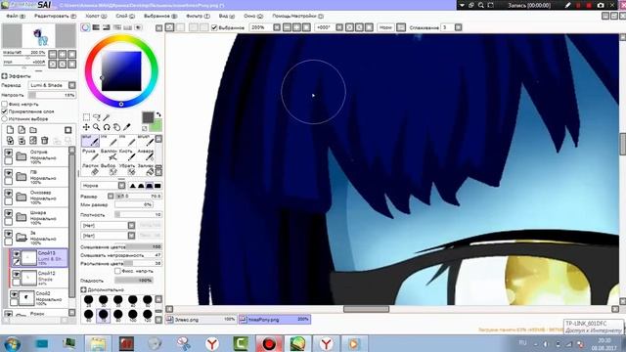Toggle the Выбранное checkbox in toolbar
Image resolution: width=626 pixels, height=352 pixels.
click(x=214, y=27)
